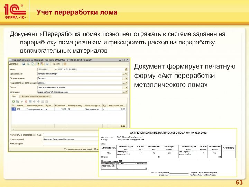Sort ascending with the A-Z sort icon

click(x=43, y=101)
